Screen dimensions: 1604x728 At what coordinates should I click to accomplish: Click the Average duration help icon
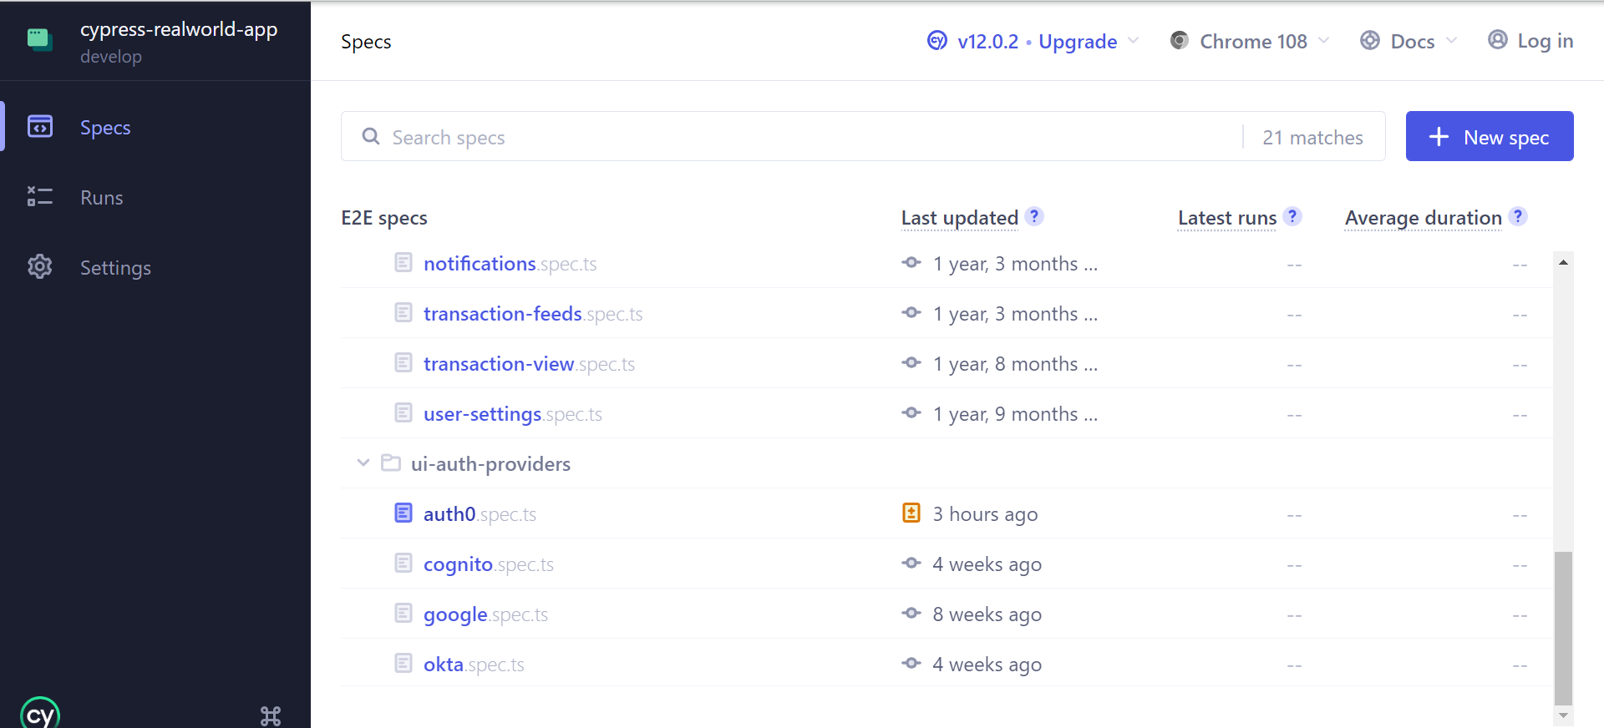click(x=1519, y=216)
